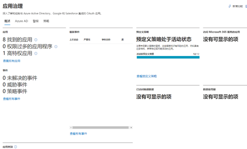This screenshot has height=149, width=247.
Task: Click info icon beside 权限过多的应用程序
Action: [56, 47]
